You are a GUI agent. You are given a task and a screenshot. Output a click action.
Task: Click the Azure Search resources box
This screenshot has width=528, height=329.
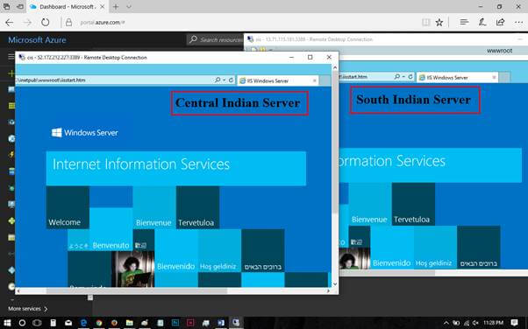pyautogui.click(x=216, y=39)
